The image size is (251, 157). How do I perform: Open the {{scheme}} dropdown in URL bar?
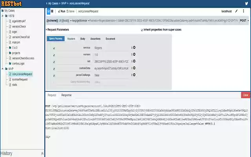(52, 20)
